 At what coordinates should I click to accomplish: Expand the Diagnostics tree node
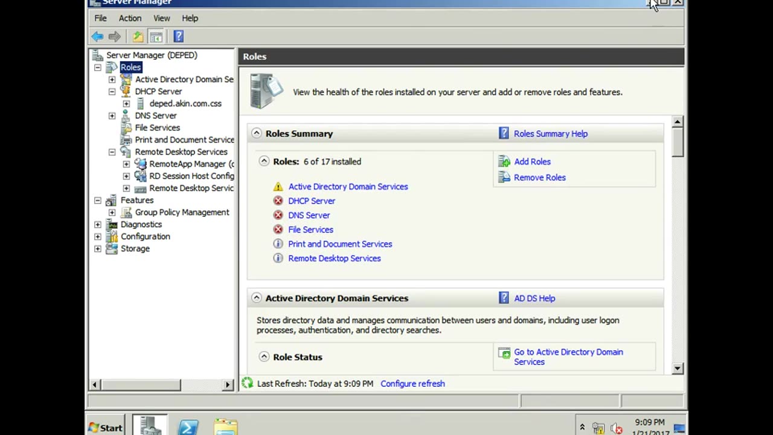point(98,224)
